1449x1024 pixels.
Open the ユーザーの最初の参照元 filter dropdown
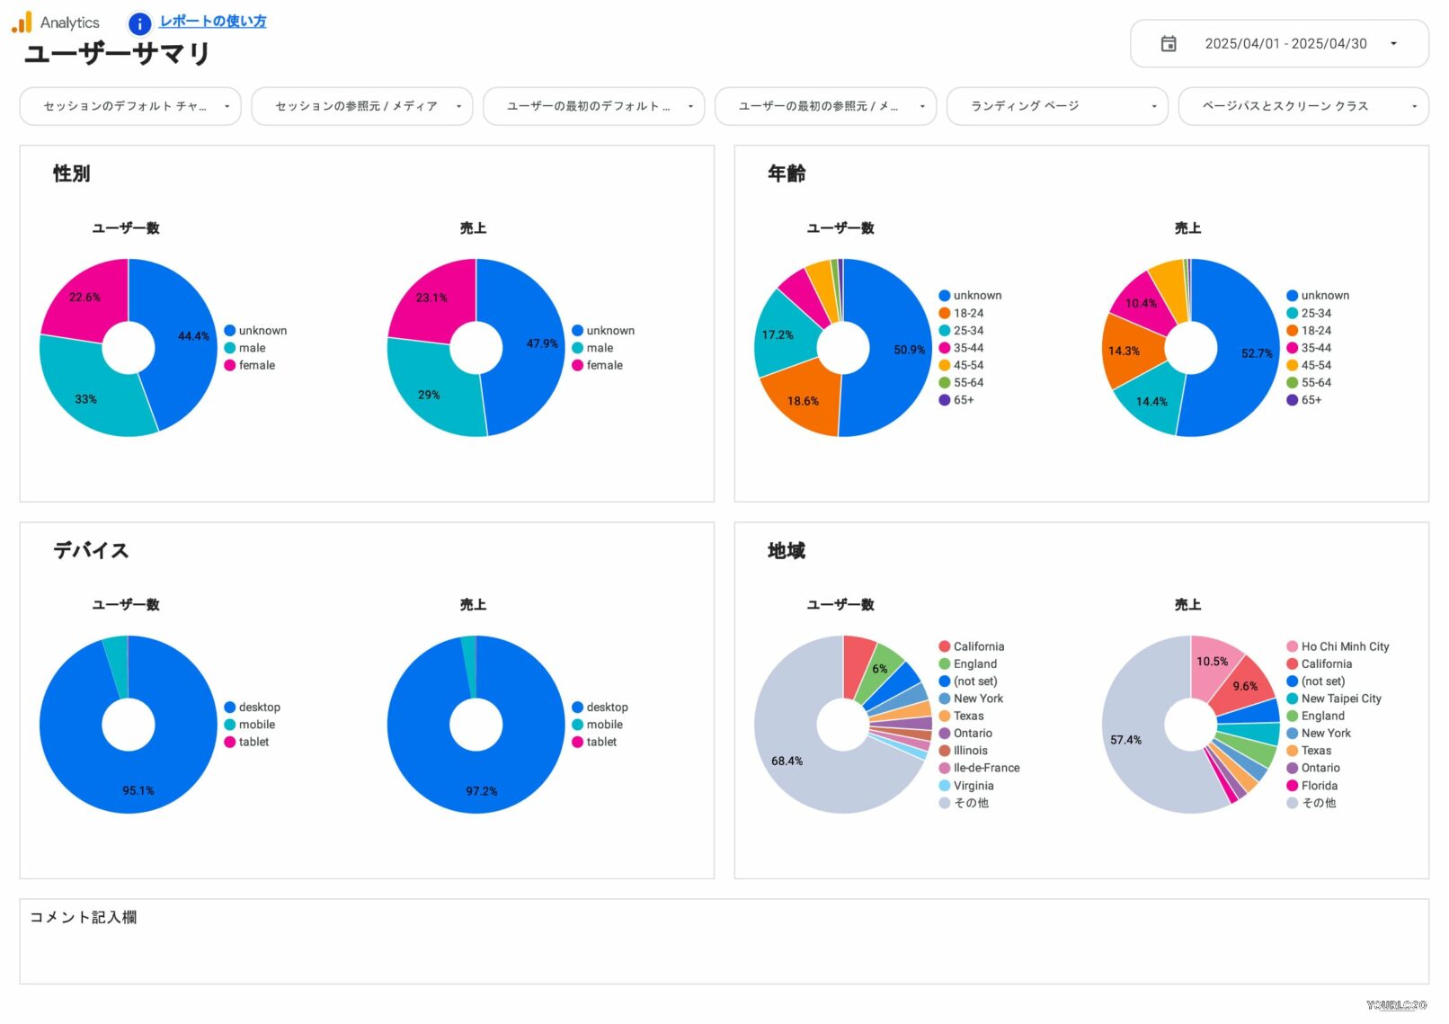[x=825, y=106]
